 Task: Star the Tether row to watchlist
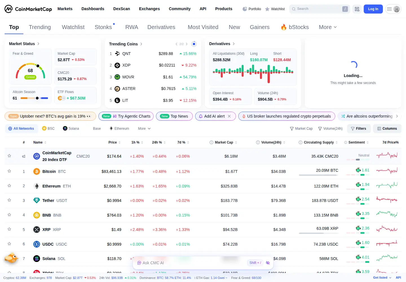pos(9,200)
